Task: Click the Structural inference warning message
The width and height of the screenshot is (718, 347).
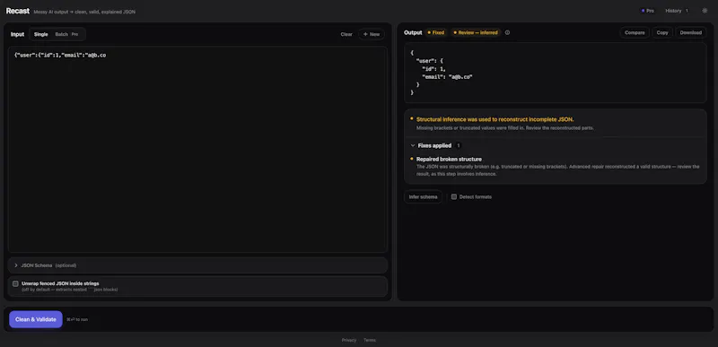Action: 495,119
